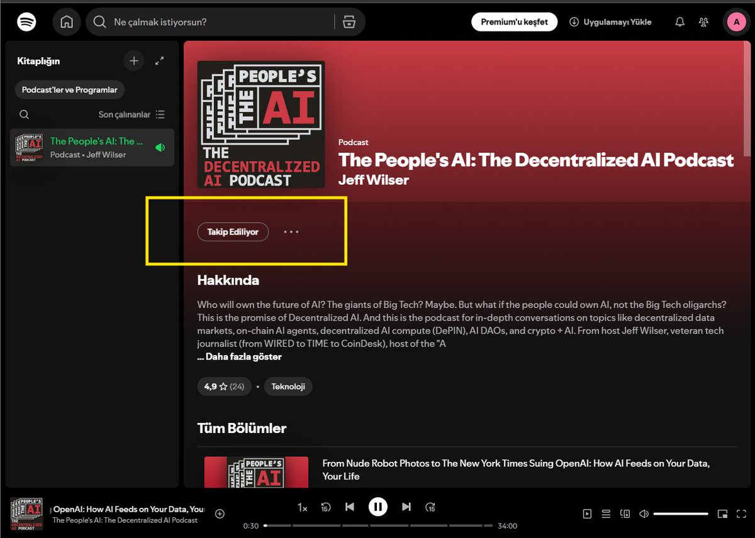Open the queue icon
The height and width of the screenshot is (538, 755).
click(x=606, y=514)
